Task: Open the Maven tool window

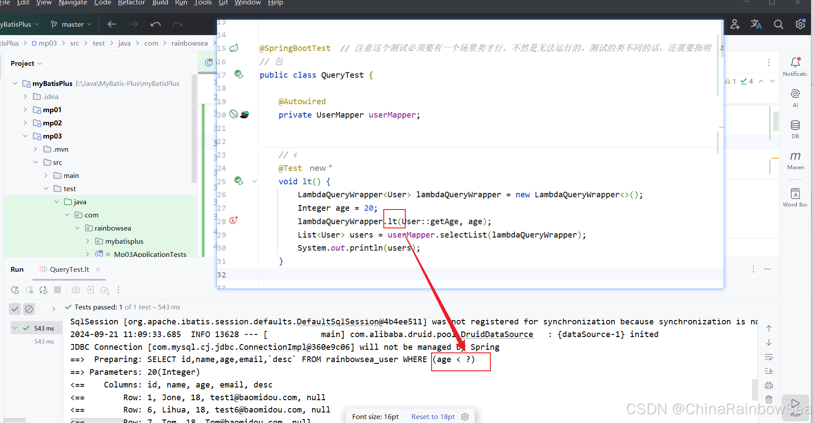Action: (795, 160)
